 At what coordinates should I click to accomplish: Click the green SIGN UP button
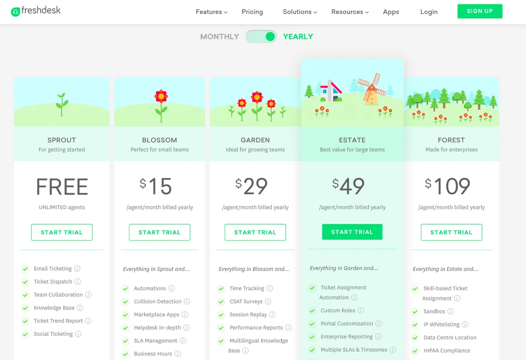(x=480, y=11)
